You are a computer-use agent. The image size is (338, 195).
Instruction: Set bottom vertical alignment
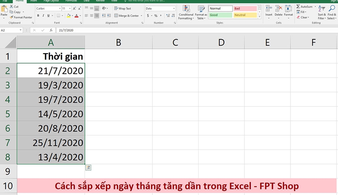(x=97, y=8)
